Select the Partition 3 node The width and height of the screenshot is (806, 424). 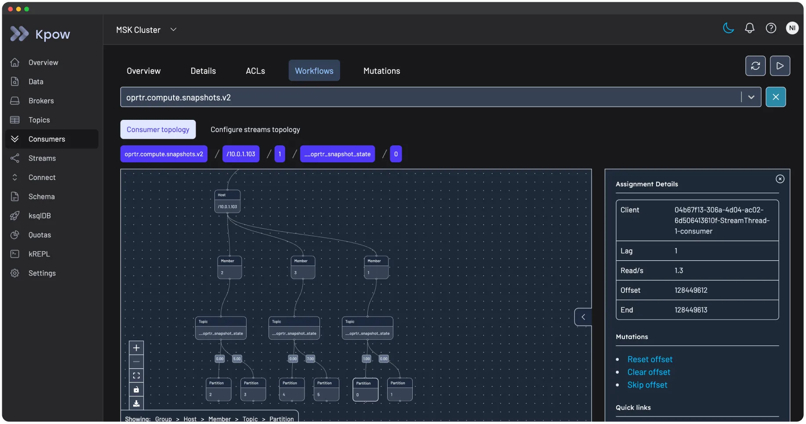pos(253,389)
